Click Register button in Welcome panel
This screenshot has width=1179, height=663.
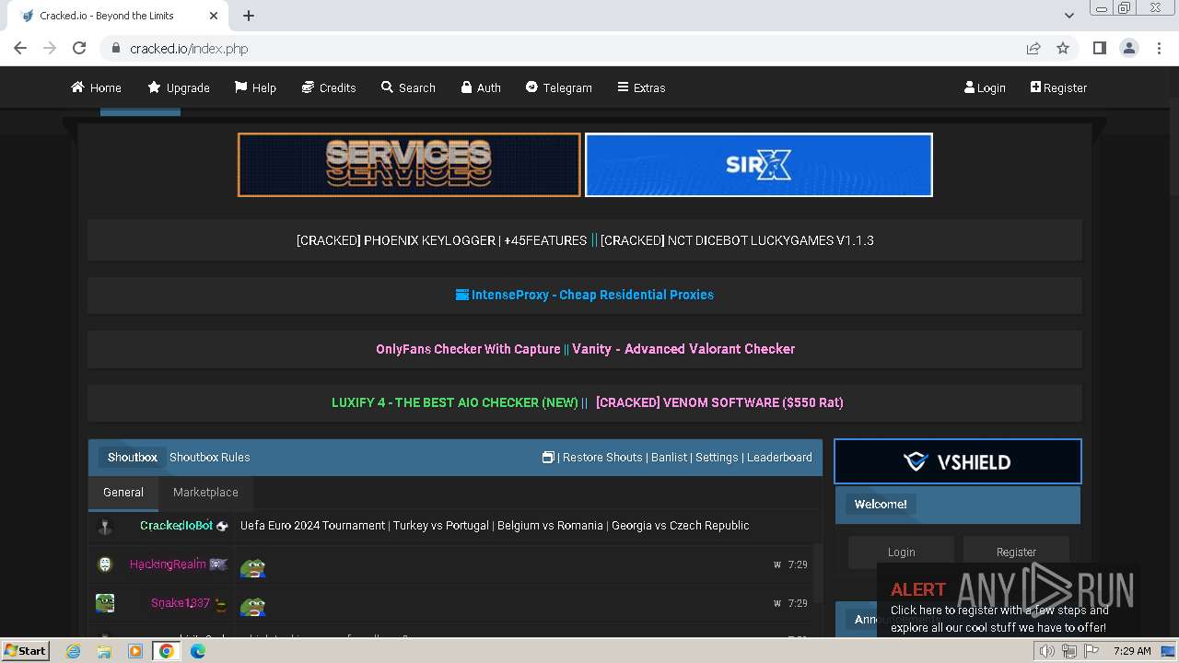(1016, 552)
